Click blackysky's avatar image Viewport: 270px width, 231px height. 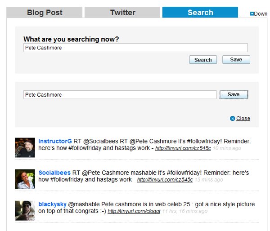coord(25,211)
